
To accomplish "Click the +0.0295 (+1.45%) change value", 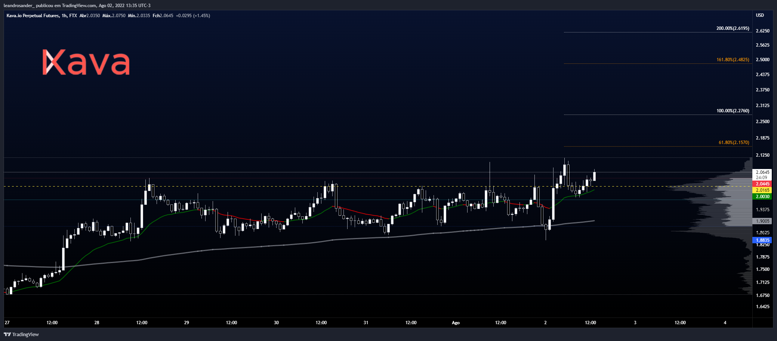I will [193, 16].
